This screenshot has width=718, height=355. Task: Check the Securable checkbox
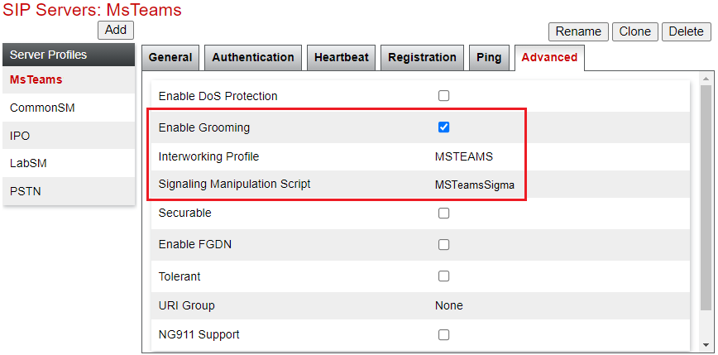[443, 213]
